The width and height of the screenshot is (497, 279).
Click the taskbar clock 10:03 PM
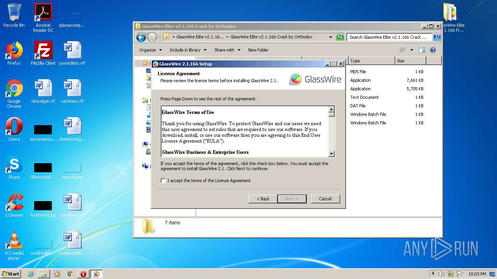coord(477,274)
